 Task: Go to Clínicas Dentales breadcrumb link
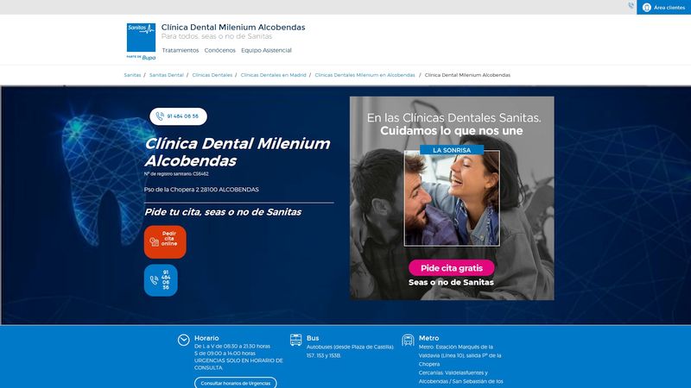(212, 75)
